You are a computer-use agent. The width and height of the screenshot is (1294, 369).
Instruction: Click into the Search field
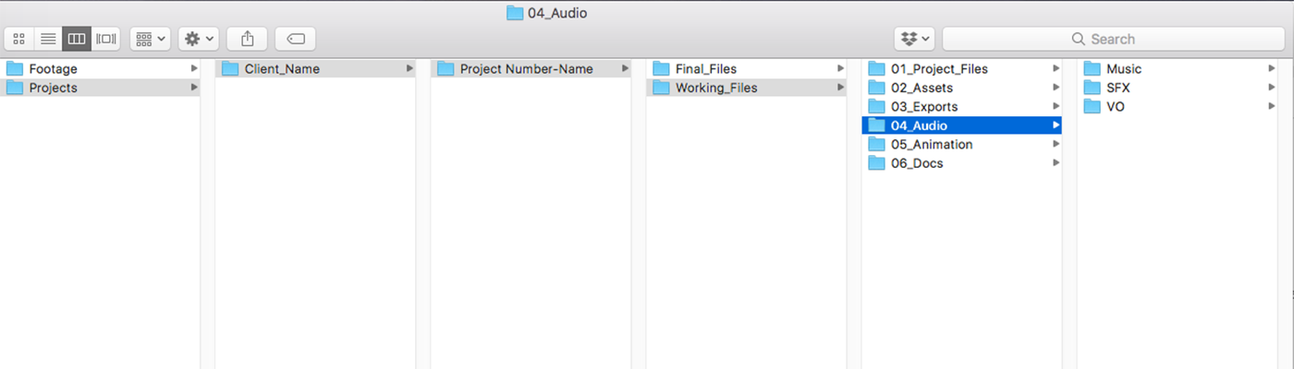pyautogui.click(x=1114, y=39)
